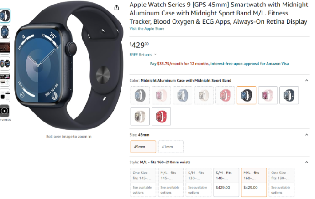The image size is (315, 199).
Task: Collapse the Style section chevron
Action: (x=307, y=162)
